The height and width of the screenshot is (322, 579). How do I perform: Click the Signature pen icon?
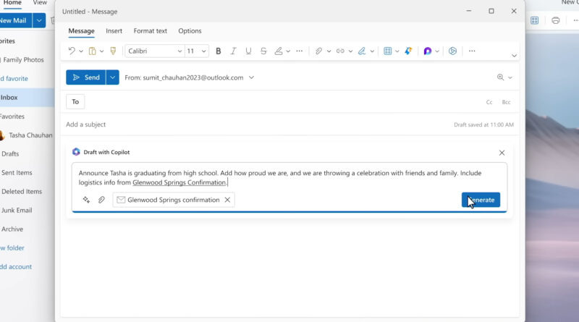[361, 51]
